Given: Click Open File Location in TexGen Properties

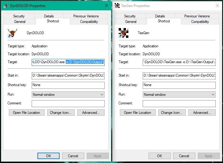Looking at the screenshot, I should click(138, 112).
